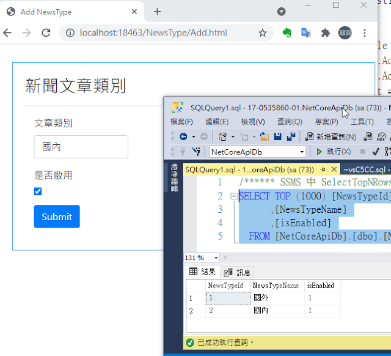The height and width of the screenshot is (356, 391).
Task: Bookmark this page with star icon
Action: [x=263, y=32]
